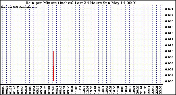This screenshot has width=176, height=95.
Task: Click the '0.006' y-axis label
Action: pyautogui.click(x=169, y=63)
